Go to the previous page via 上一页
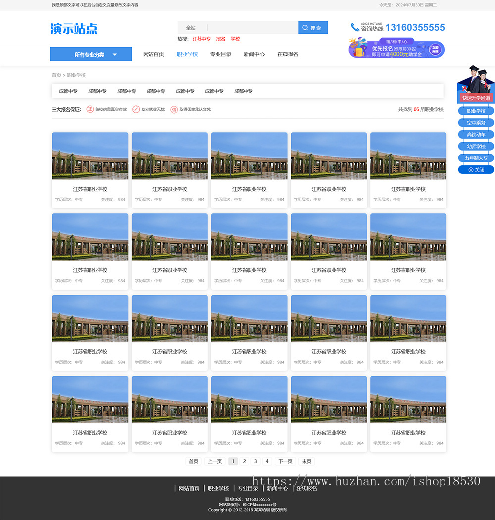The height and width of the screenshot is (520, 495). pos(215,461)
